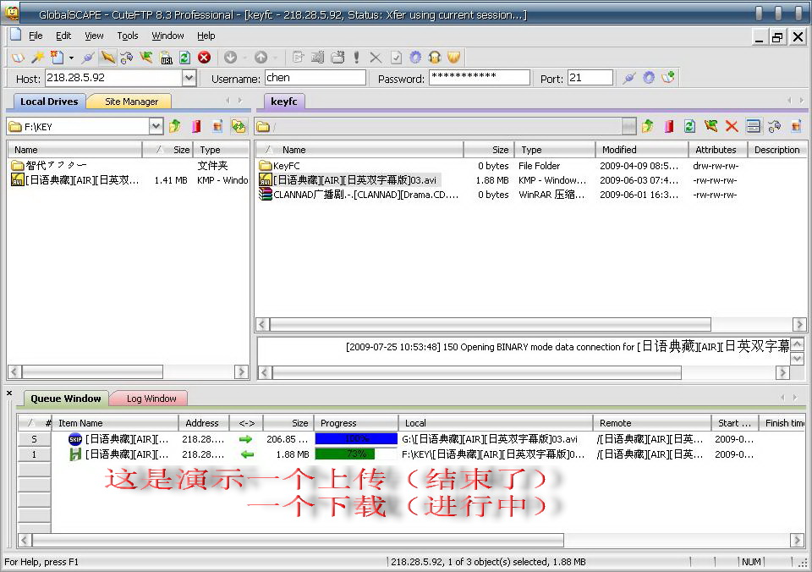Click the green refresh icon in main toolbar
This screenshot has width=812, height=572.
pos(185,57)
